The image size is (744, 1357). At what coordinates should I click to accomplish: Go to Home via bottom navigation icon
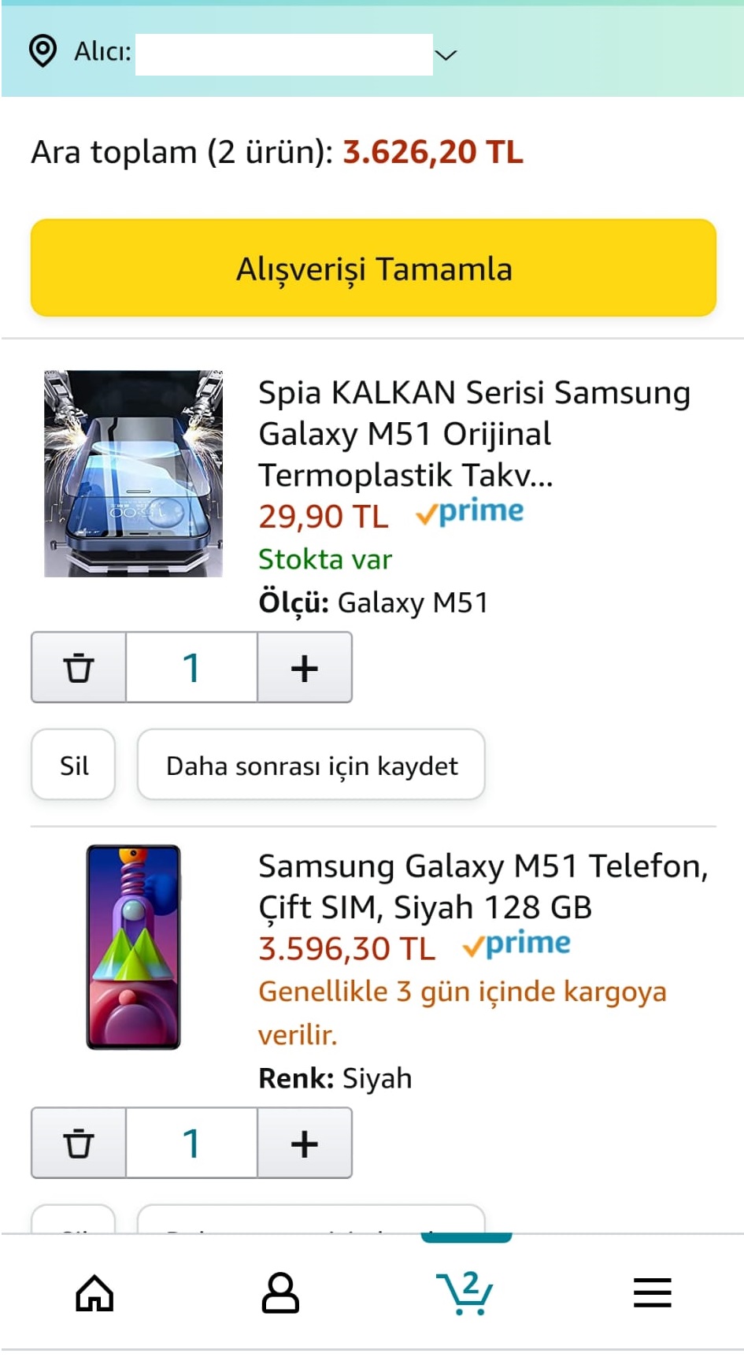point(94,1293)
